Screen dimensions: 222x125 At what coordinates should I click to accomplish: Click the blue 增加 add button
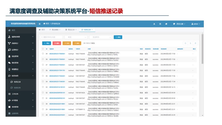pyautogui.click(x=47, y=43)
